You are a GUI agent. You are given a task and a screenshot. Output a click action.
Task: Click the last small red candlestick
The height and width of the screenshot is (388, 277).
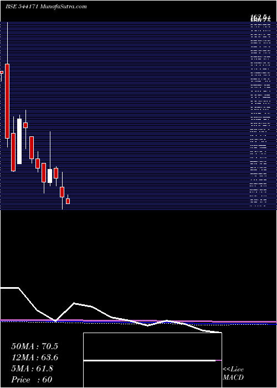[68, 201]
